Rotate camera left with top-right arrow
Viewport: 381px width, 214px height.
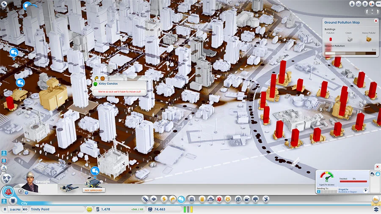pyautogui.click(x=367, y=12)
